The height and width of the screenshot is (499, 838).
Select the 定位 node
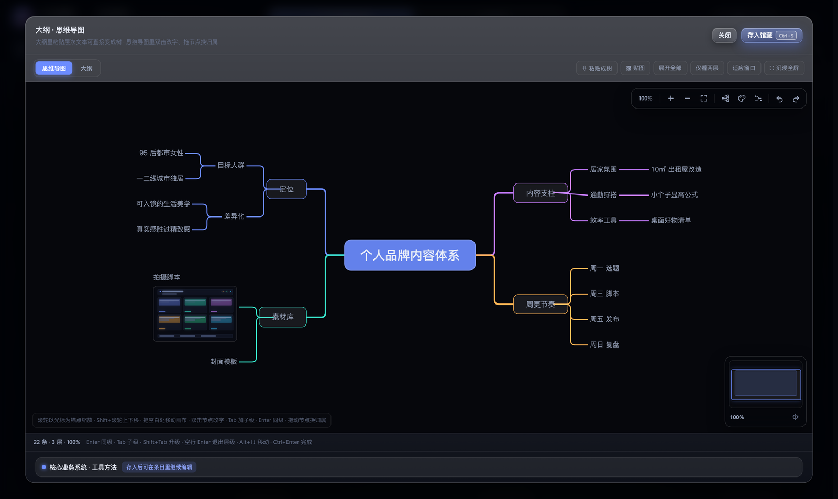click(x=286, y=189)
